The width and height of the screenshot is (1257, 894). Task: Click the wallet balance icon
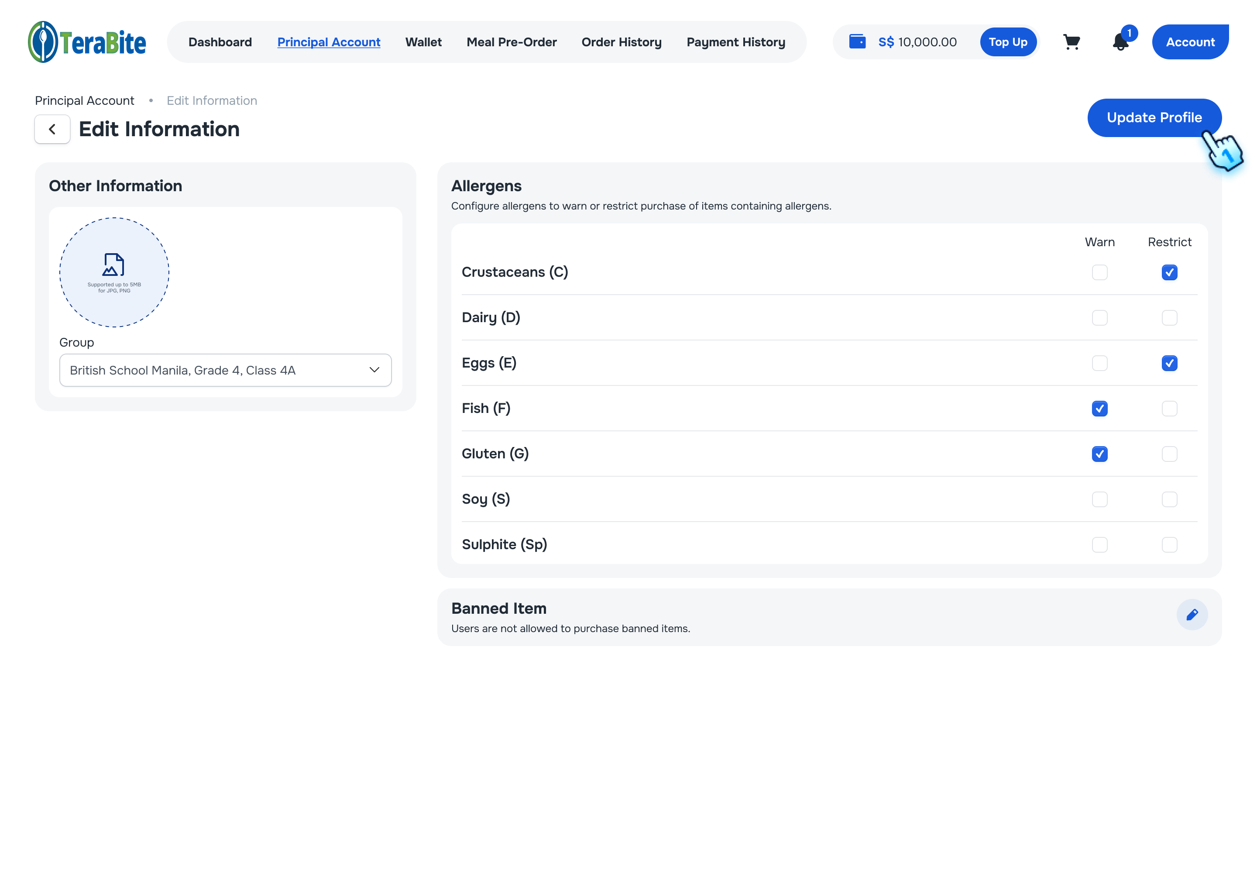(x=857, y=42)
